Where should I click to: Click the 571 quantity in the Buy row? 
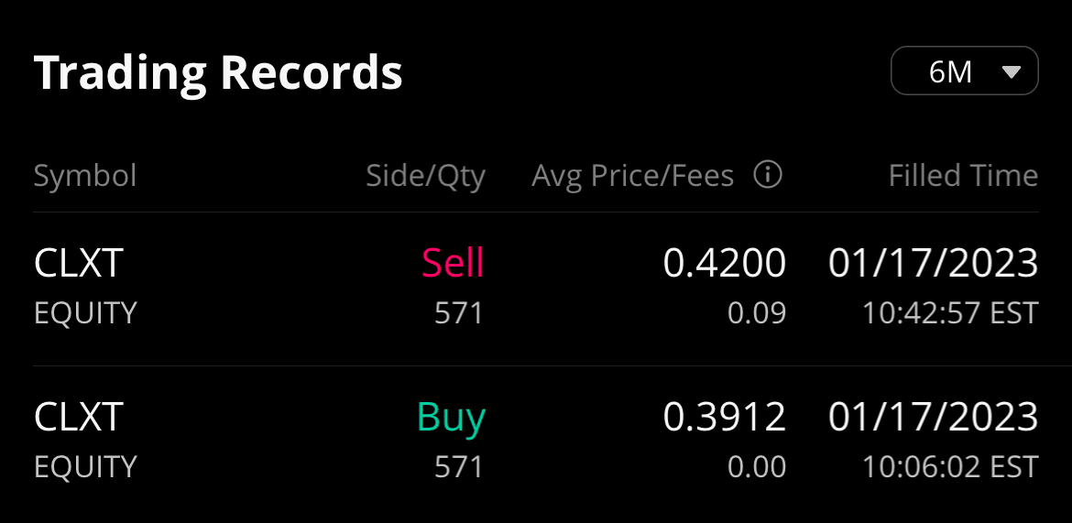click(x=459, y=467)
